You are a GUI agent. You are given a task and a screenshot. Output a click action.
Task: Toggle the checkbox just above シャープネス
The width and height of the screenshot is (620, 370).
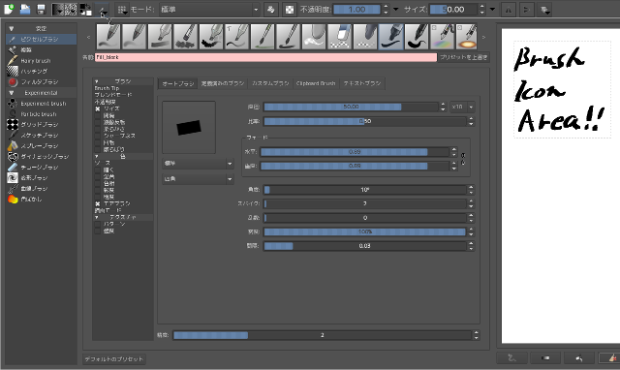click(98, 129)
